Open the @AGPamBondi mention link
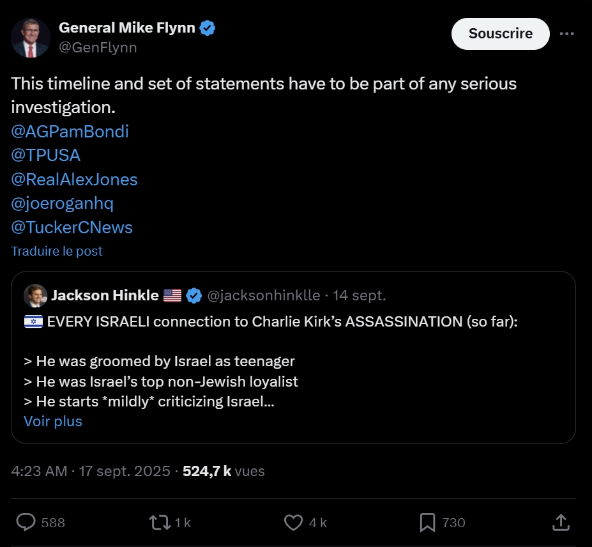 pos(70,132)
